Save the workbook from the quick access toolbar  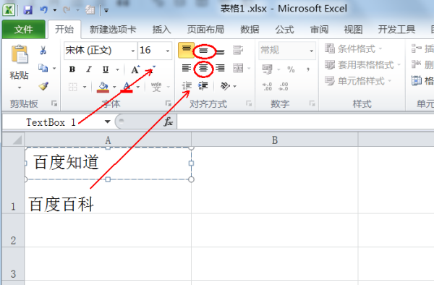click(x=27, y=10)
